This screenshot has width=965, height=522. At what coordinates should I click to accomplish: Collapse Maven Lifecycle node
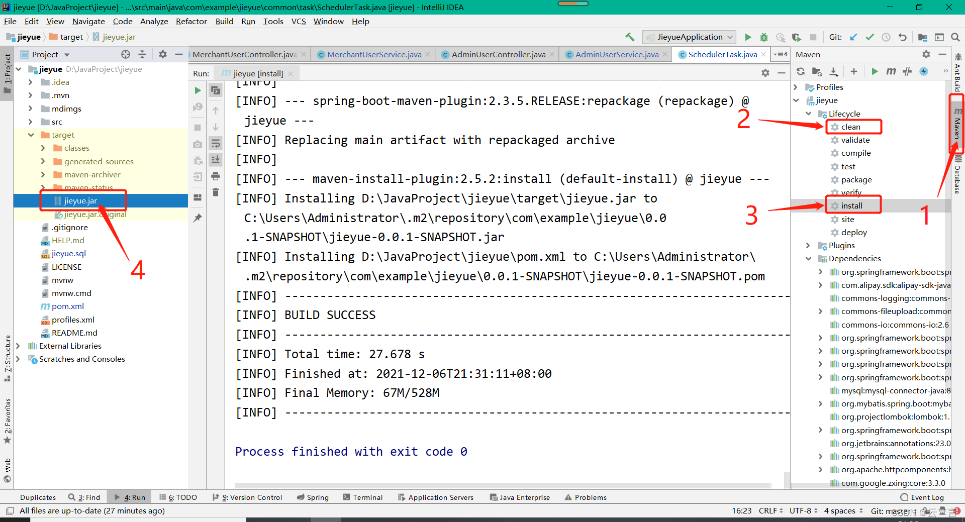click(809, 114)
